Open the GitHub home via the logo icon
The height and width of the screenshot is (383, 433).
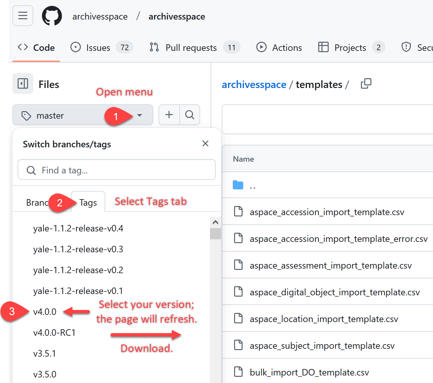tap(52, 16)
